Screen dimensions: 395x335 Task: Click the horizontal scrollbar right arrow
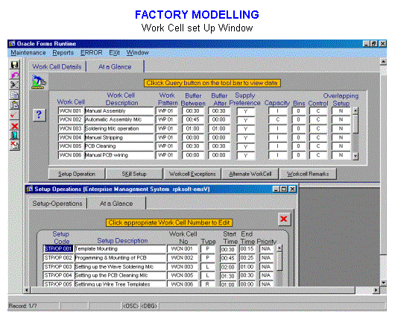click(x=376, y=290)
